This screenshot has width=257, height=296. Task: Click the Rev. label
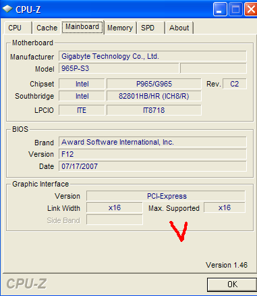(213, 84)
